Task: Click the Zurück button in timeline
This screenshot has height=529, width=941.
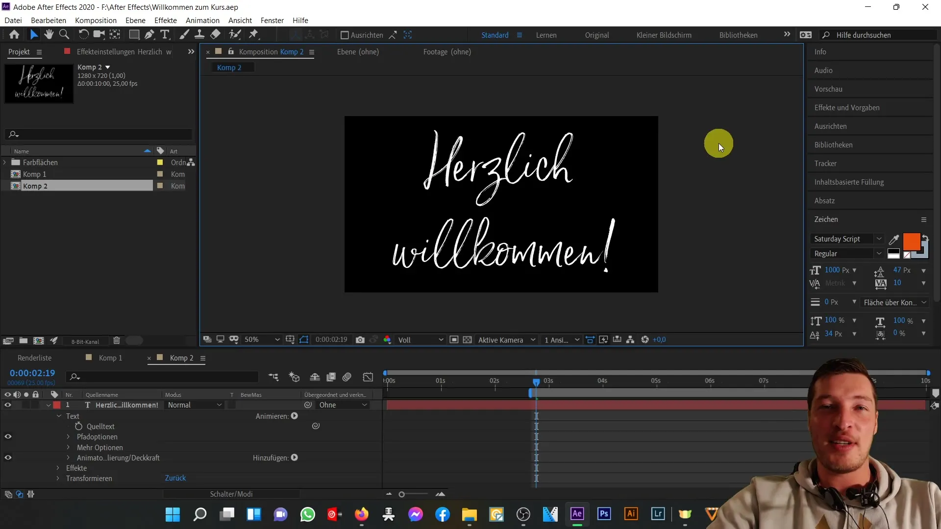Action: click(x=175, y=478)
